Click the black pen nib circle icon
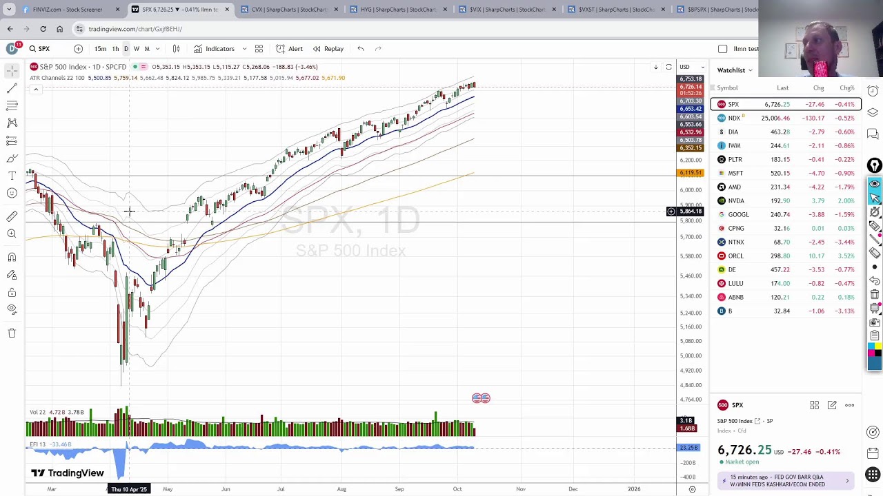 [x=874, y=165]
